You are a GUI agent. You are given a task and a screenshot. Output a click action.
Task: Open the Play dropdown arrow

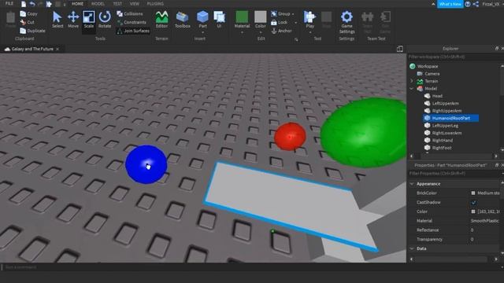pyautogui.click(x=309, y=32)
